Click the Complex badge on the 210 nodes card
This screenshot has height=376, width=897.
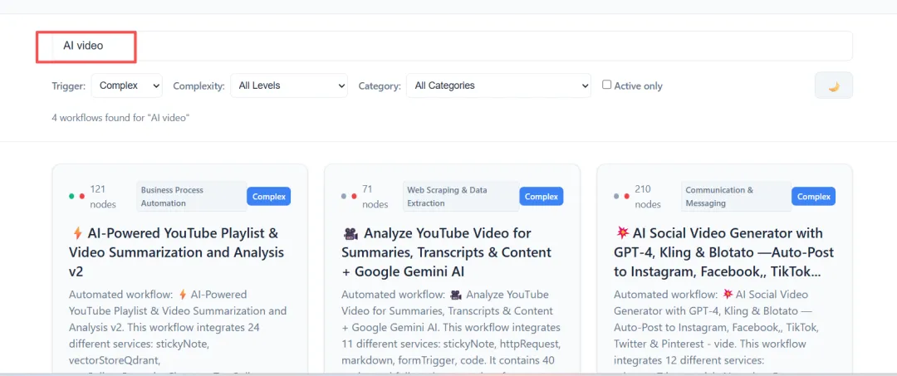[813, 197]
